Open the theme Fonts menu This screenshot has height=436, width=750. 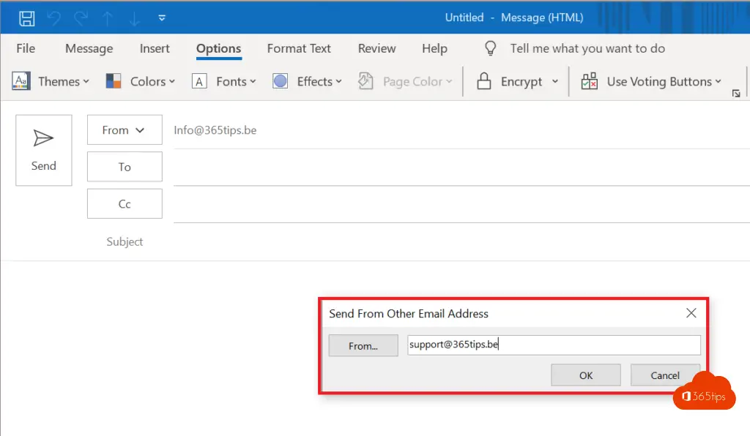(x=224, y=81)
